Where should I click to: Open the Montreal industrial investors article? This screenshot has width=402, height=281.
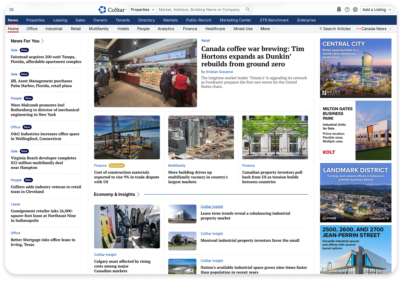250,240
